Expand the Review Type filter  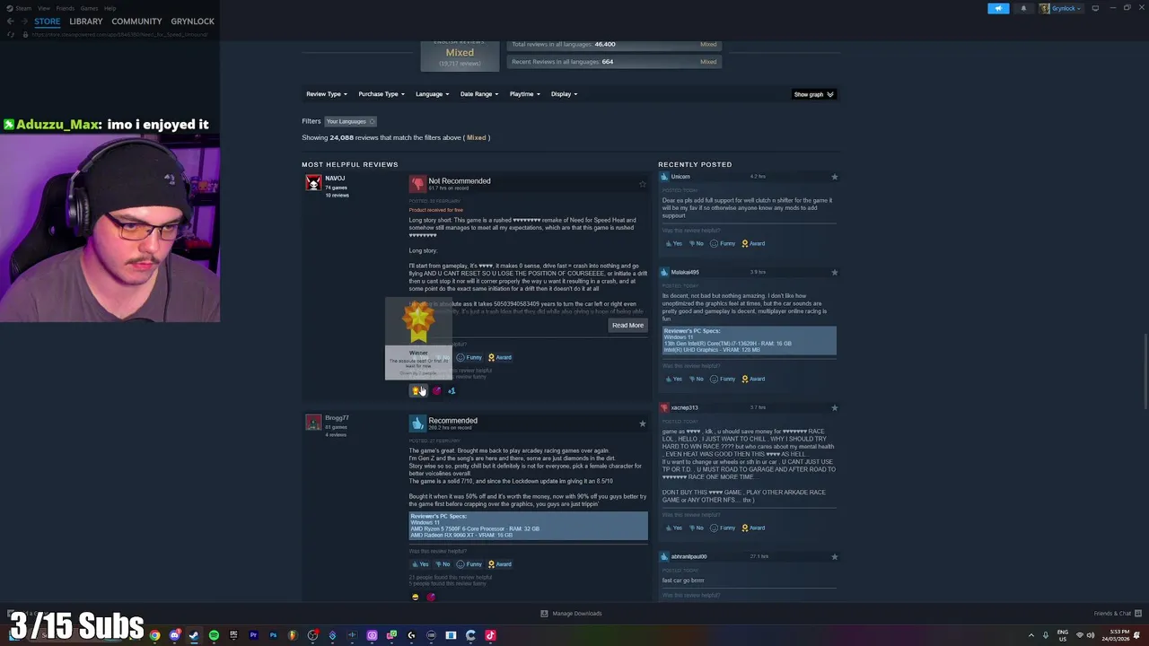pos(327,93)
